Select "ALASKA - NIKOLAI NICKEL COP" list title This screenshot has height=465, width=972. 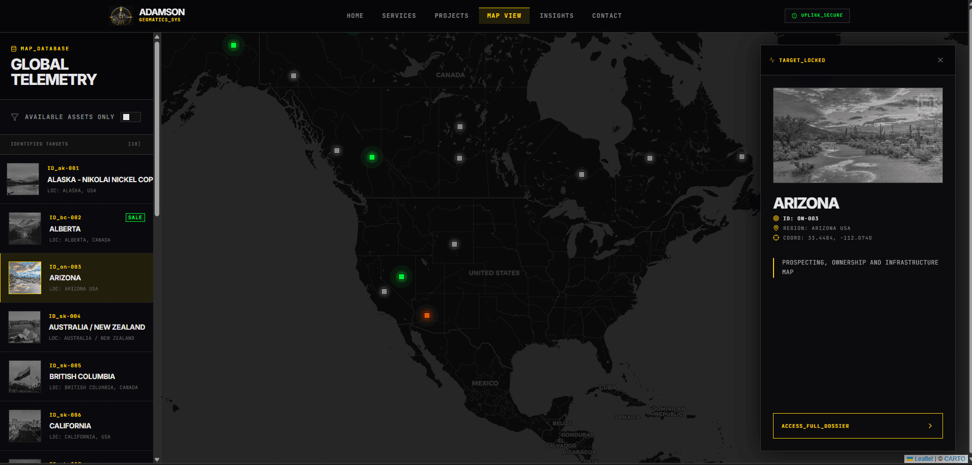(x=100, y=180)
